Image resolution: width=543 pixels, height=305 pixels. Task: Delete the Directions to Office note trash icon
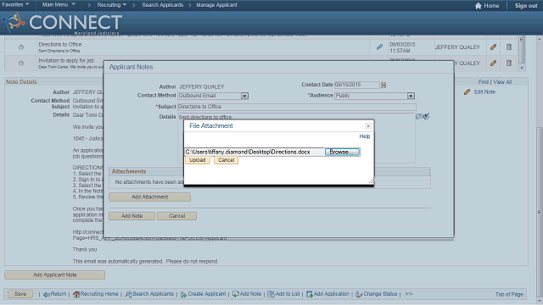click(x=509, y=47)
